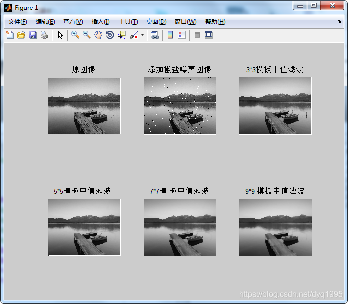Minimize the Figure 1 window
Viewport: 348px width, 304px height.
click(x=300, y=6)
